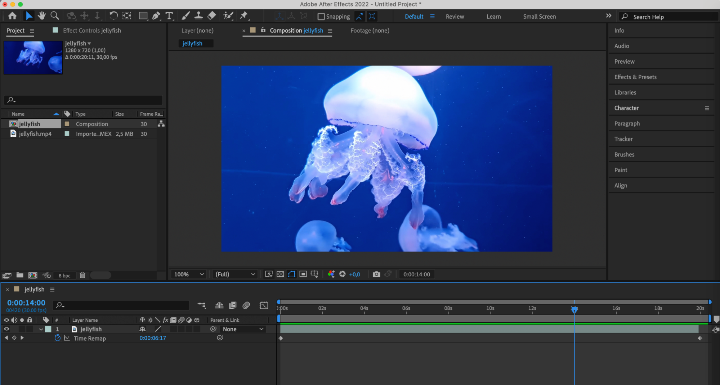This screenshot has width=720, height=385.
Task: Open the (Full) resolution dropdown
Action: point(235,274)
